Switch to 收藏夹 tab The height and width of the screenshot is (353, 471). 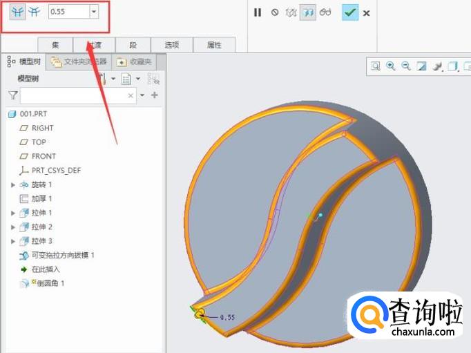pyautogui.click(x=134, y=62)
